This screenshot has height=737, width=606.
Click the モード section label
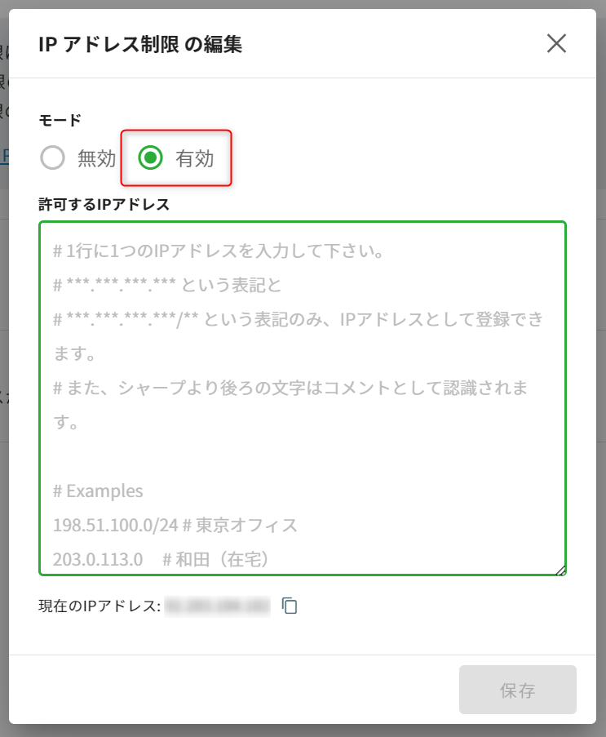point(60,120)
